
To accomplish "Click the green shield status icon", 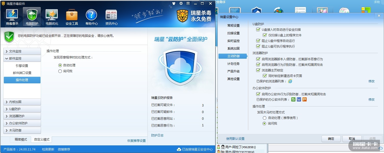I will click(x=9, y=37).
